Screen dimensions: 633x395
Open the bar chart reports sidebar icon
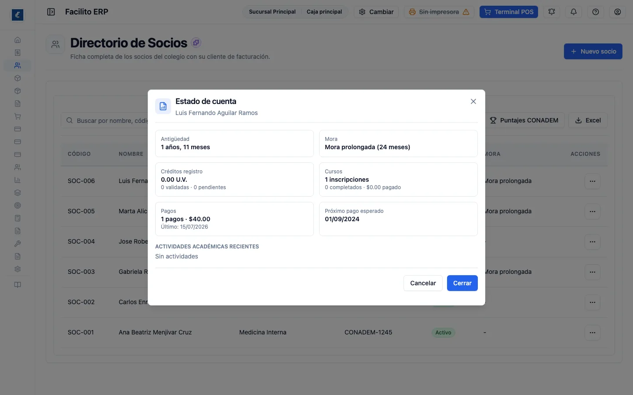pos(18,180)
